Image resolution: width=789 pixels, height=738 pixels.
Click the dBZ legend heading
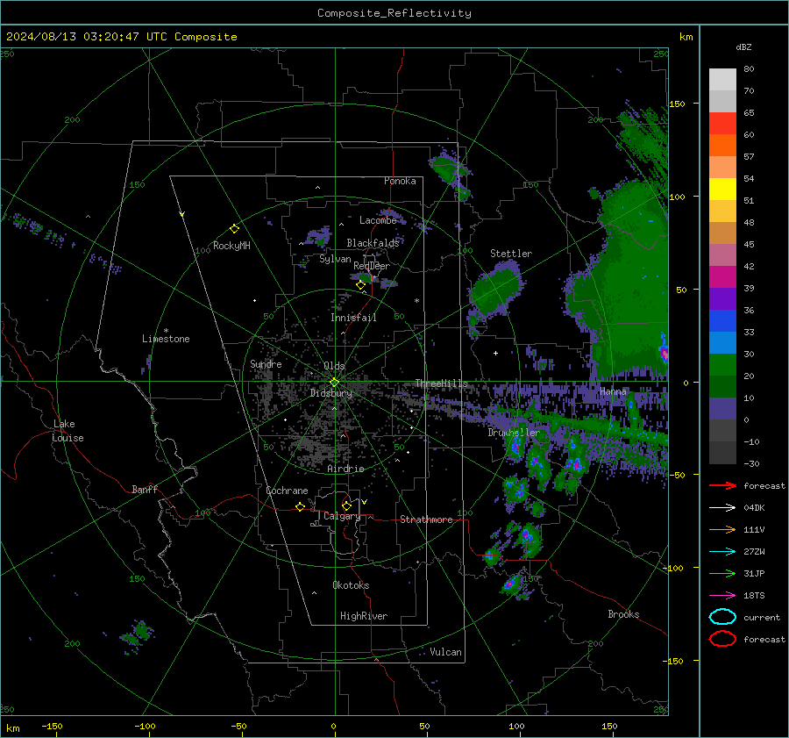tap(743, 47)
